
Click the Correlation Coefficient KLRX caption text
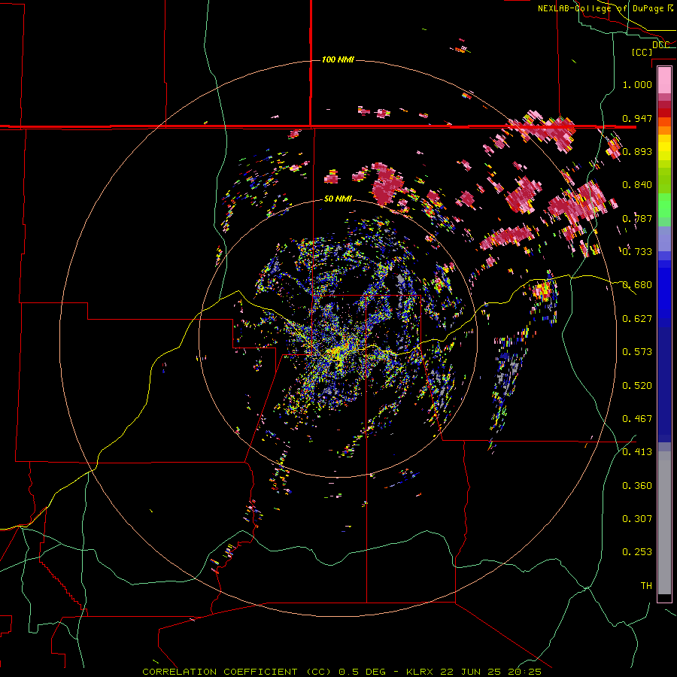pos(342,672)
